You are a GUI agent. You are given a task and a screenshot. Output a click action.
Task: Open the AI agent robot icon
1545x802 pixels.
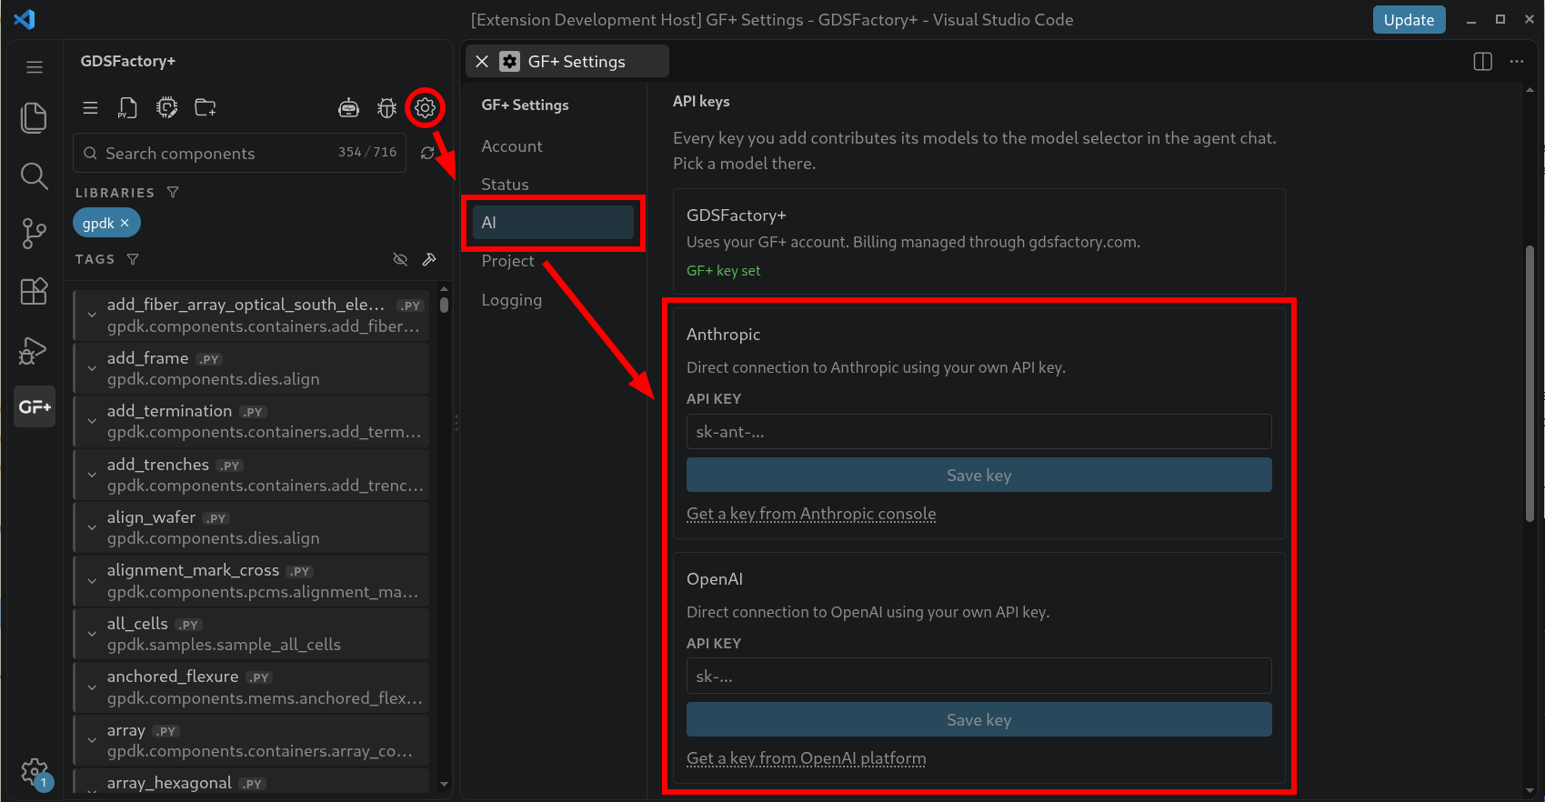point(348,108)
